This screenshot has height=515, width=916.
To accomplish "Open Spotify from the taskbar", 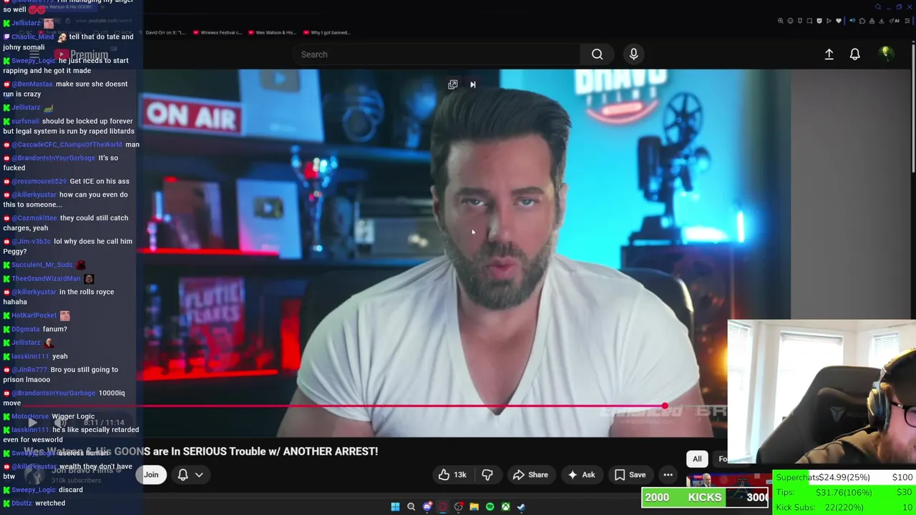I will (x=489, y=506).
